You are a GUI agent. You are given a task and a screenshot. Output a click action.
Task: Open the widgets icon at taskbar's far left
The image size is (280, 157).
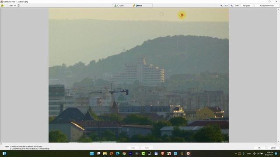pos(4,154)
